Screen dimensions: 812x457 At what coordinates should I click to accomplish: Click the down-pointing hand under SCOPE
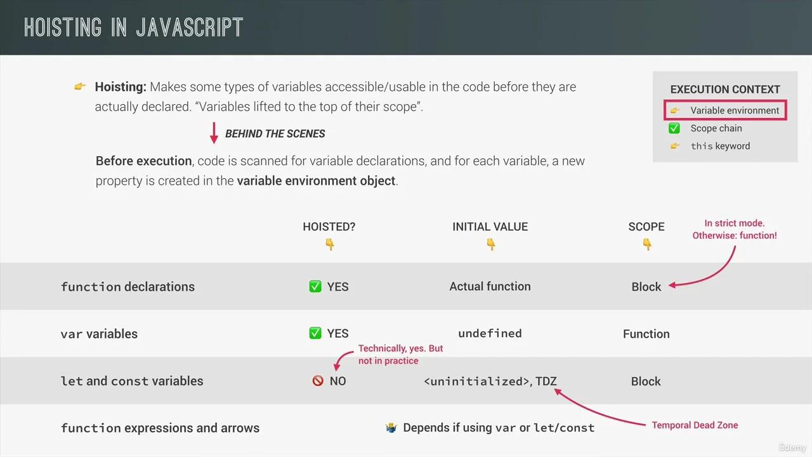pyautogui.click(x=646, y=244)
